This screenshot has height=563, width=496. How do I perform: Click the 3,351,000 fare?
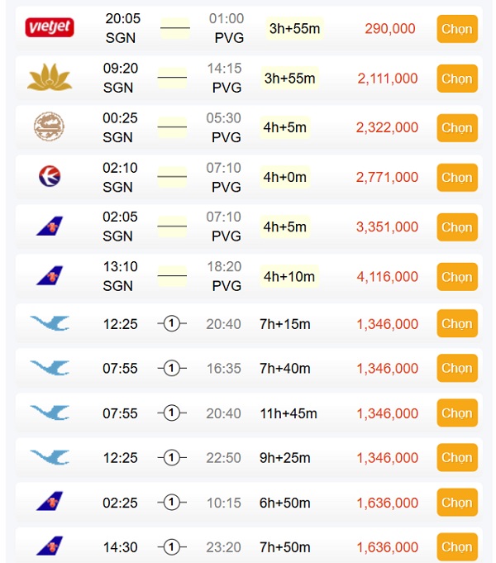tap(387, 227)
